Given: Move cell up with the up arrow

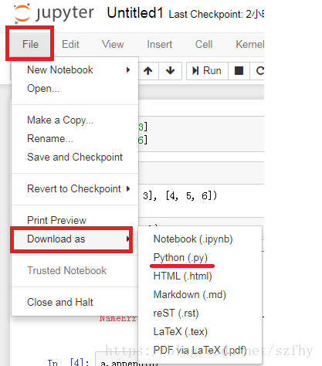Looking at the screenshot, I should pyautogui.click(x=148, y=70).
